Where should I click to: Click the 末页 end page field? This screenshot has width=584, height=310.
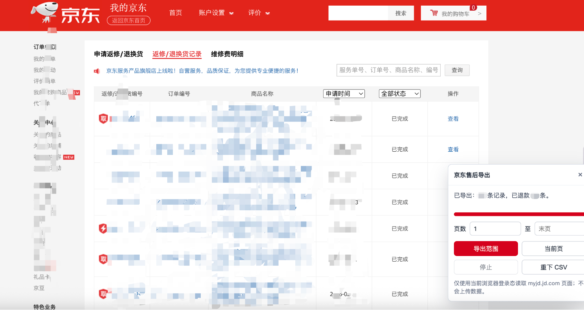[559, 229]
